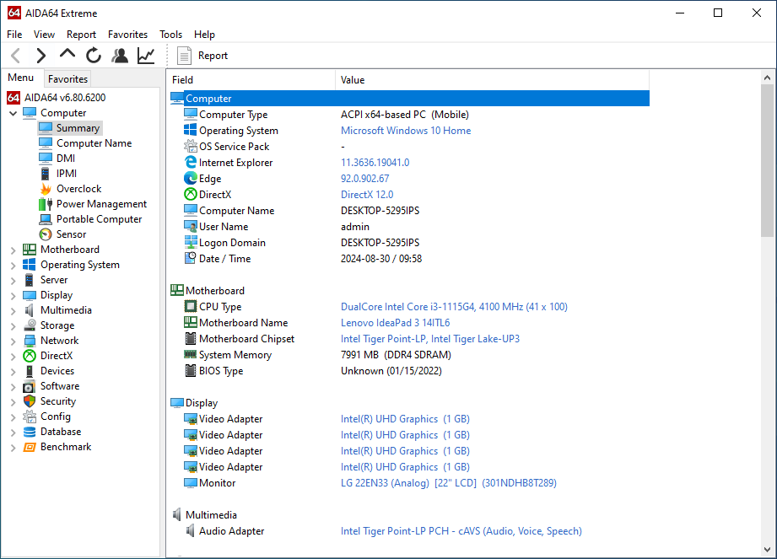Screen dimensions: 777x559
Task: Click the AIDA64 v6.80.6200 root node
Action: point(65,98)
